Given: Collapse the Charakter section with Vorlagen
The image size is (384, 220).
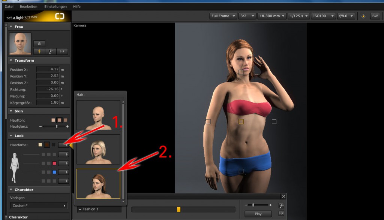Looking at the screenshot, I should [x=11, y=190].
